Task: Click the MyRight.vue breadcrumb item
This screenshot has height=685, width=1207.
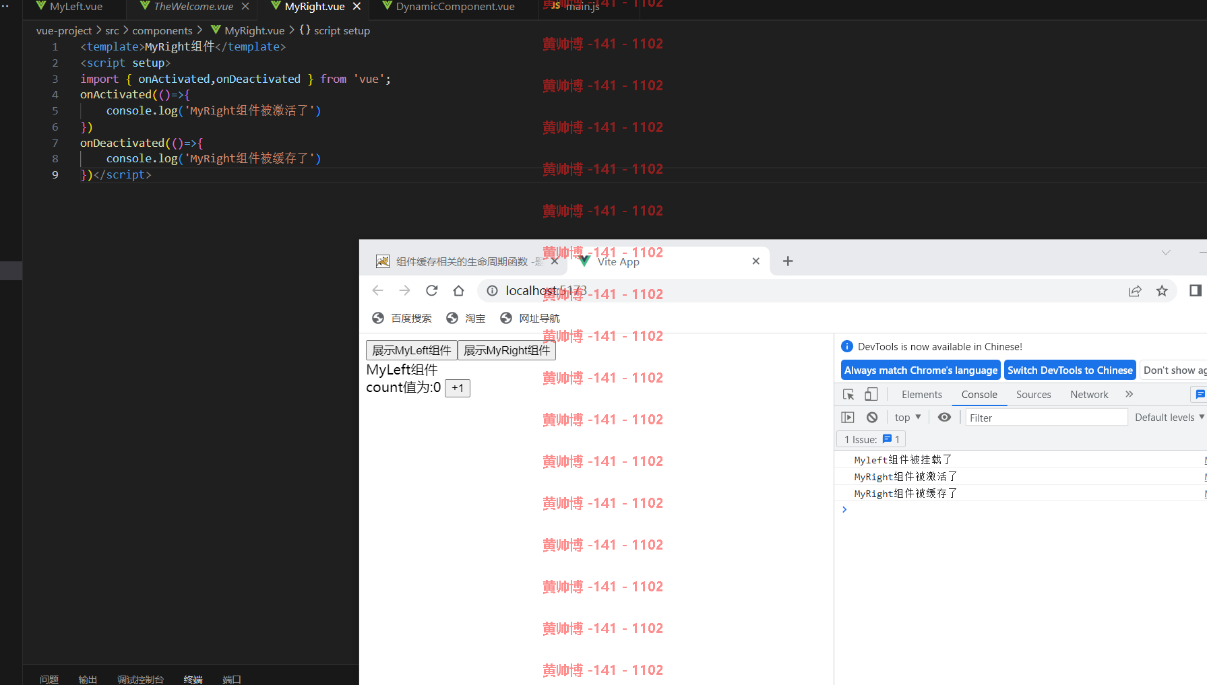Action: click(x=254, y=30)
